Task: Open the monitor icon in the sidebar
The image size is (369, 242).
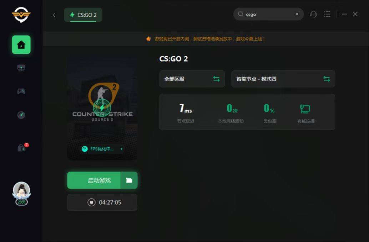Action: [x=21, y=68]
